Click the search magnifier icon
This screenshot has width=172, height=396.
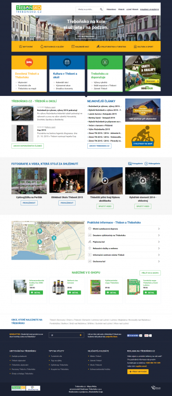pos(101,9)
